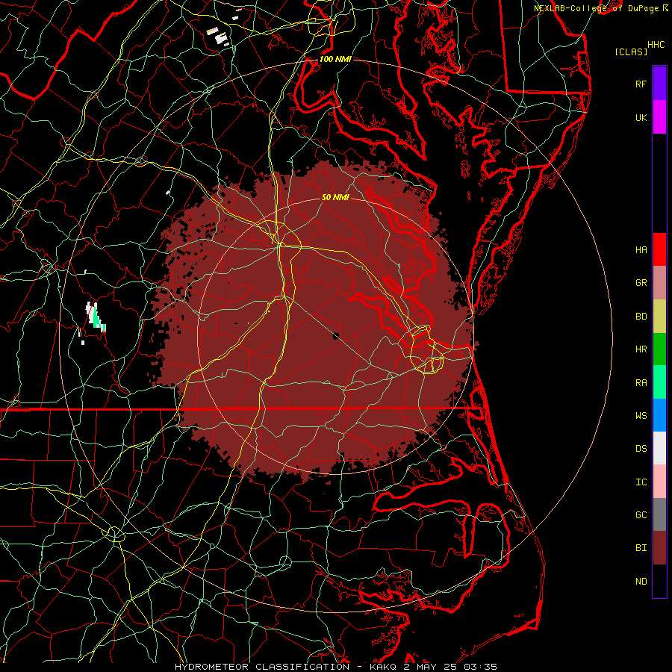Click the GR legend label

641,283
